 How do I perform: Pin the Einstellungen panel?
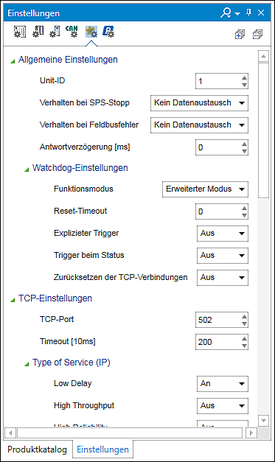[x=249, y=13]
